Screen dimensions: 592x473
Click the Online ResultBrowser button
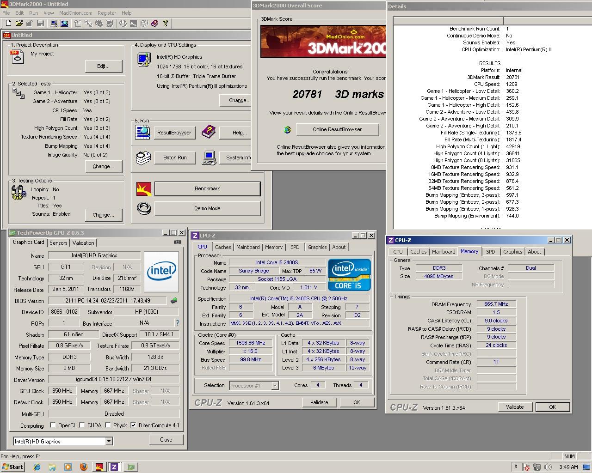[x=337, y=129]
